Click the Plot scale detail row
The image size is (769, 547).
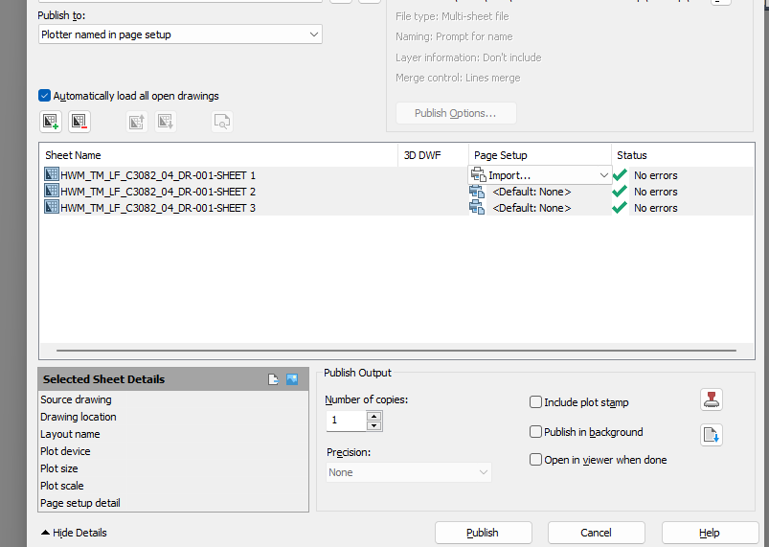tap(173, 485)
